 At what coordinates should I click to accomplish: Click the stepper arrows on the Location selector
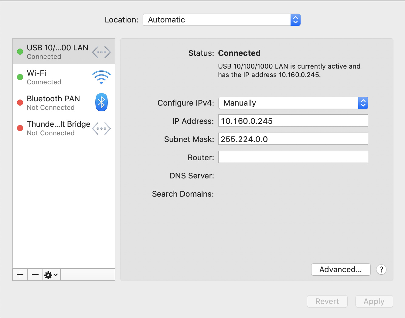coord(295,20)
